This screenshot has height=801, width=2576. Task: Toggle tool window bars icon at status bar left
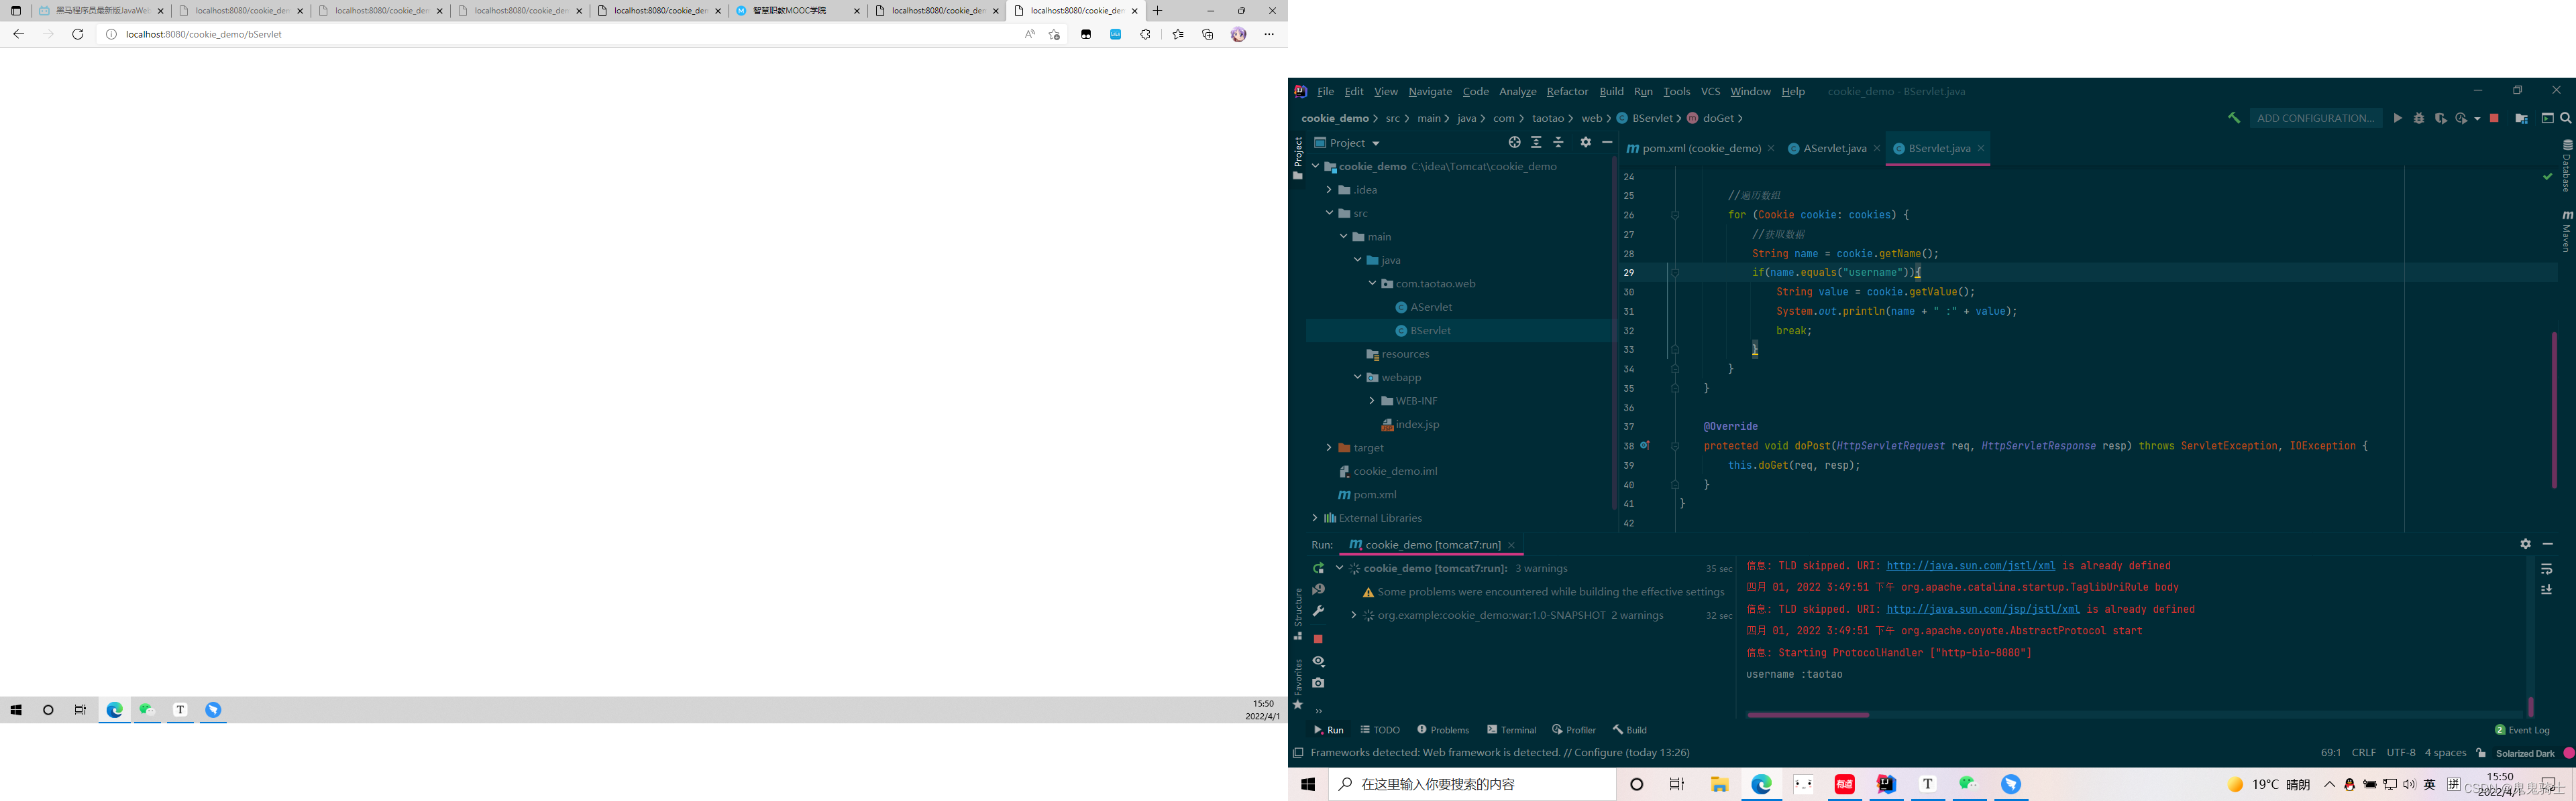1297,753
